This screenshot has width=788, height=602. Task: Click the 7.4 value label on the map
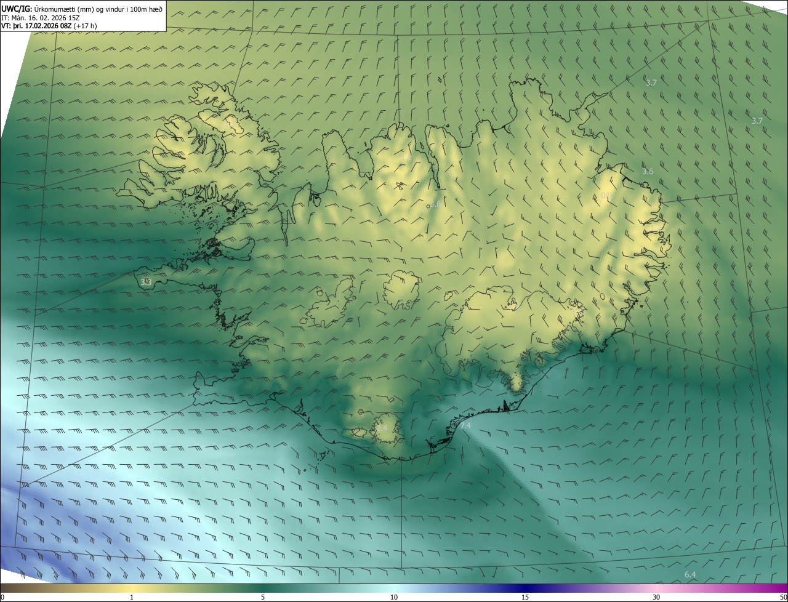pyautogui.click(x=465, y=426)
